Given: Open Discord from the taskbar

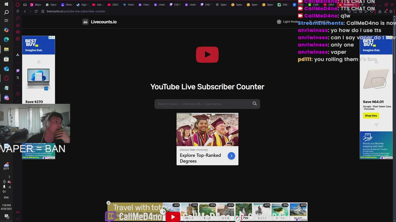Looking at the screenshot, I should [6, 98].
